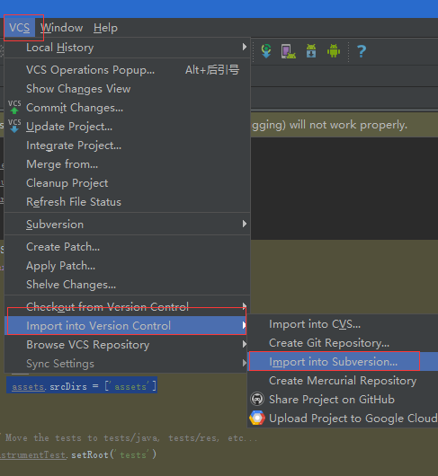Viewport: 438px width, 476px height.
Task: Select Import into Version Control
Action: click(x=126, y=326)
